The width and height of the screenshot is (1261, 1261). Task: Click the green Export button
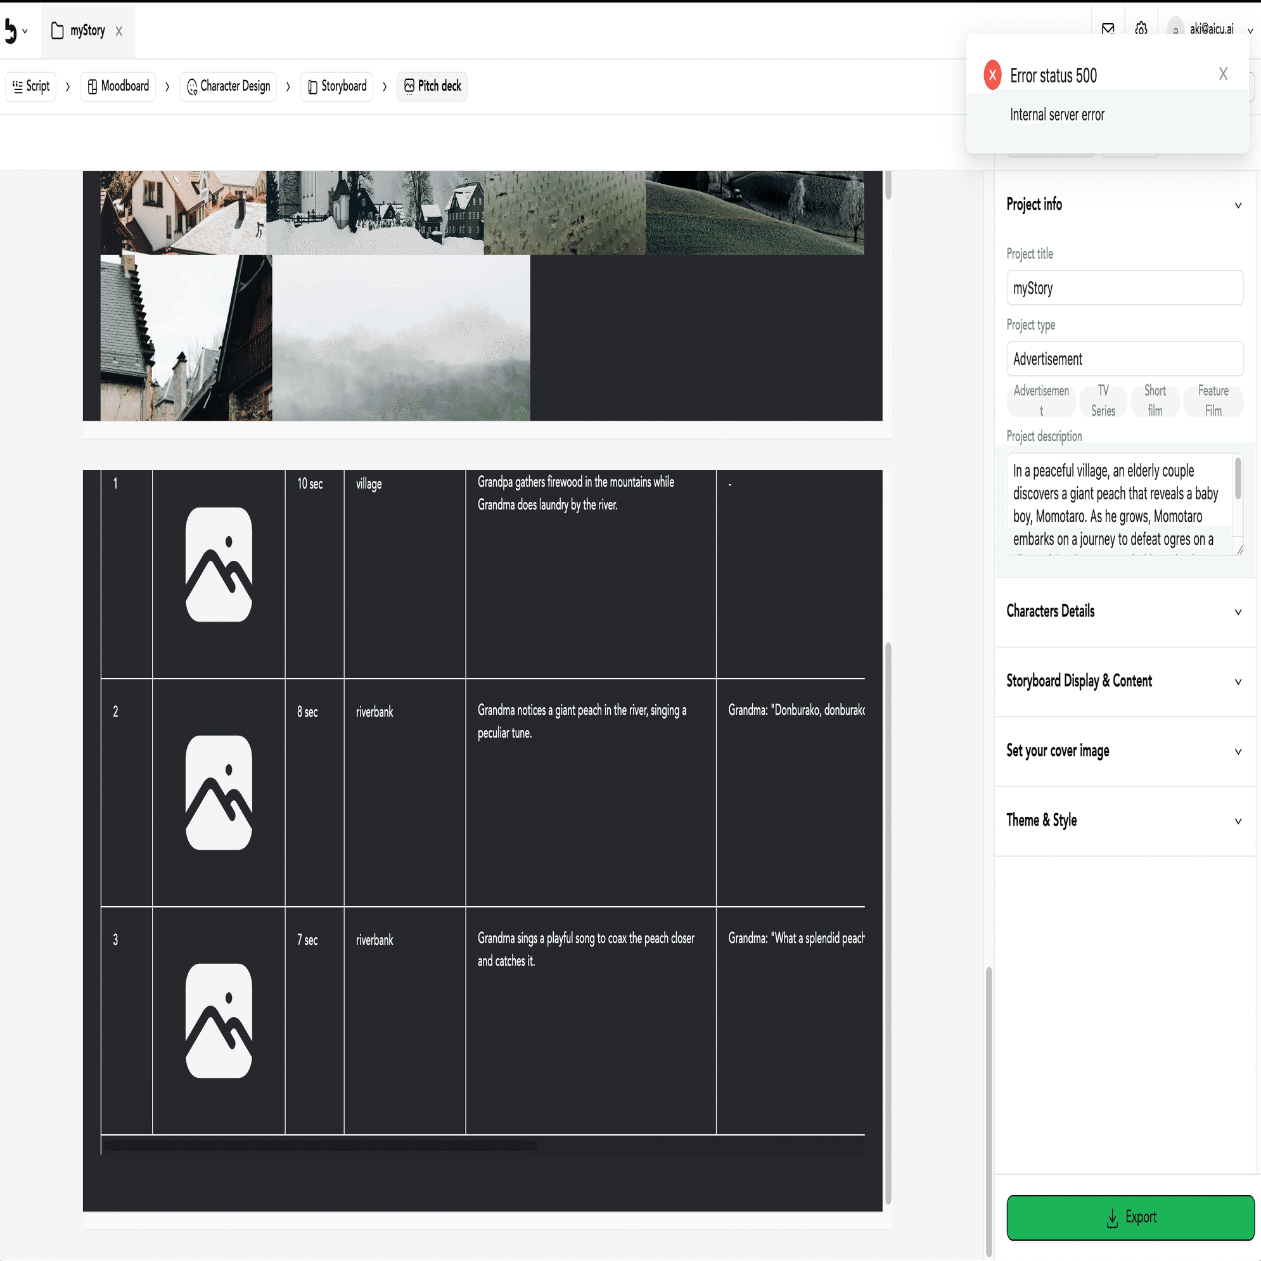pos(1130,1217)
